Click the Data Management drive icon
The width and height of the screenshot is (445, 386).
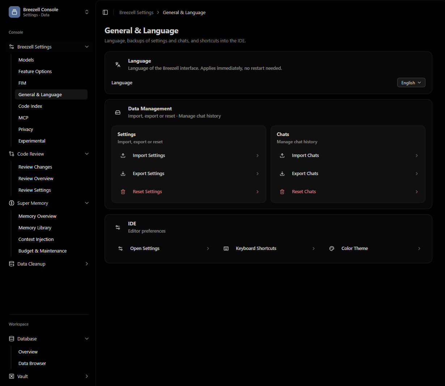coord(118,112)
